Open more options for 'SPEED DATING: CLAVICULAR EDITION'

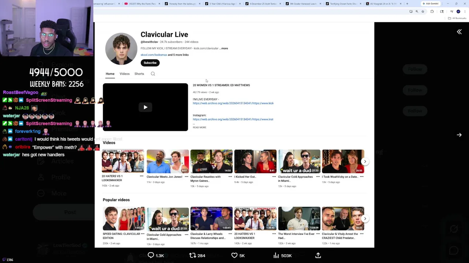(143, 234)
